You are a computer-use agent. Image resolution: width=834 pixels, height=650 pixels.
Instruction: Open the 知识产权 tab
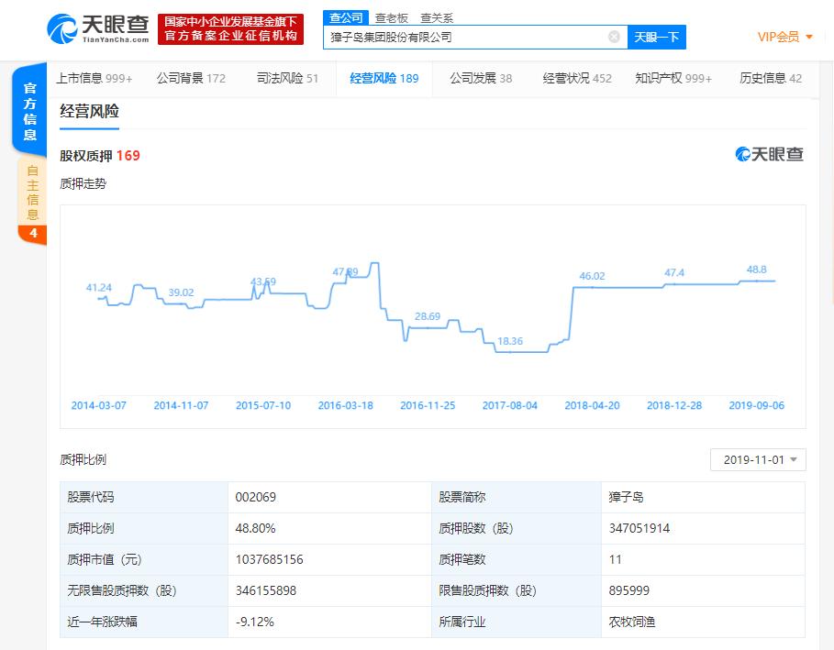tap(673, 78)
